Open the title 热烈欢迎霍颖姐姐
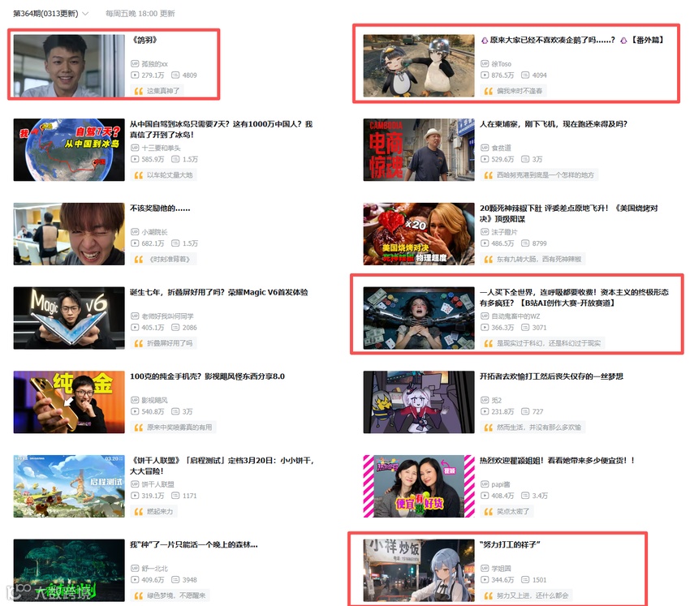The height and width of the screenshot is (606, 690). [557, 461]
